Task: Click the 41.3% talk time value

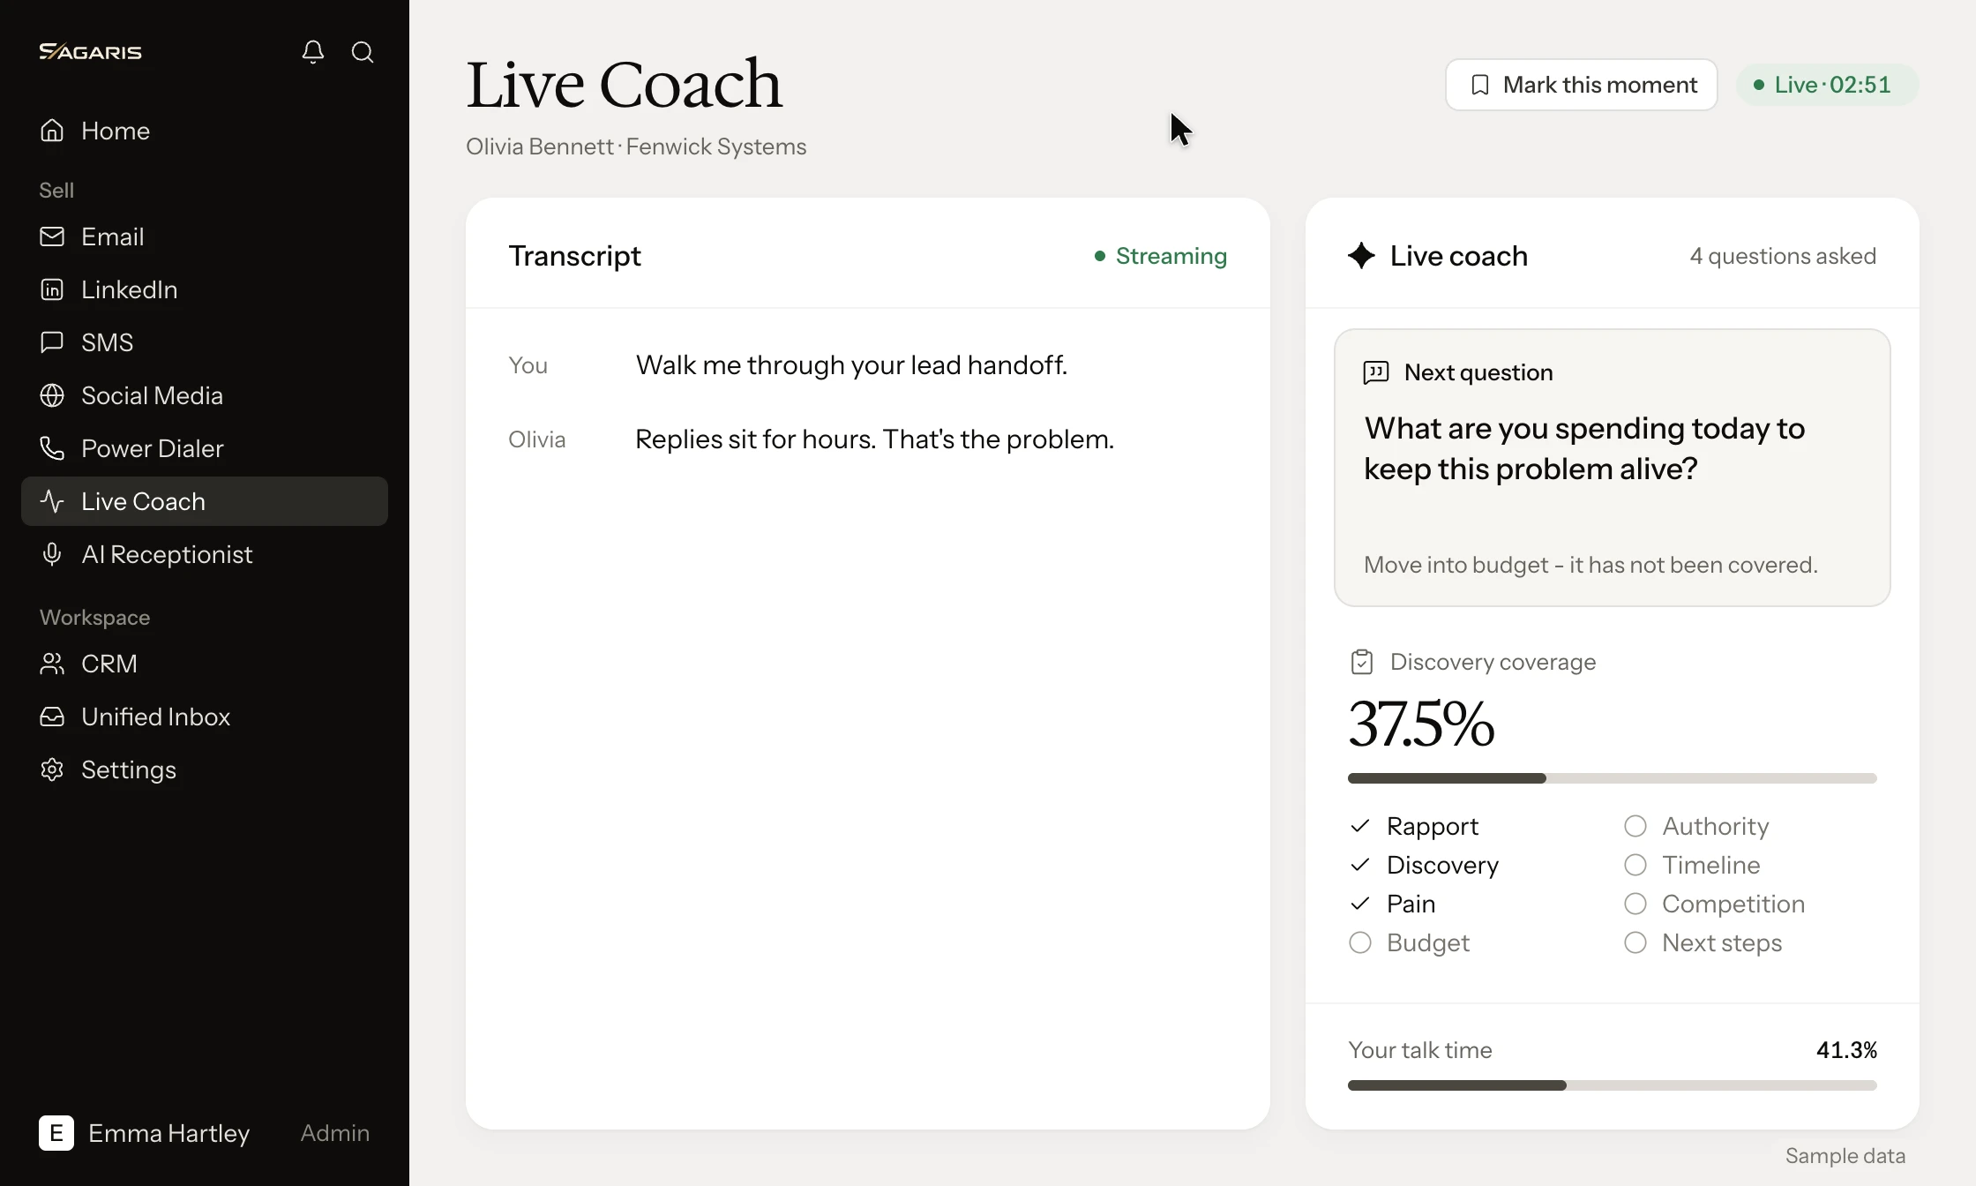Action: click(1846, 1050)
